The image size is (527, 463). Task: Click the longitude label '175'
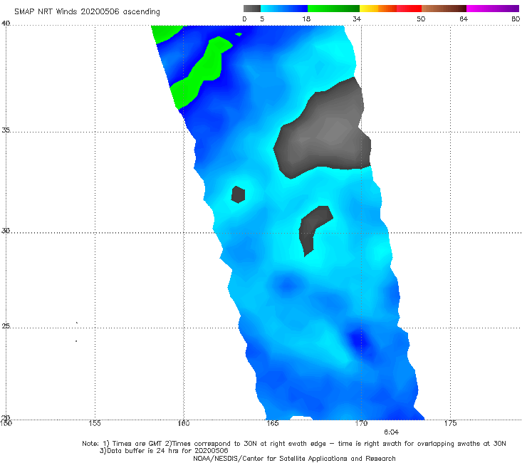click(x=450, y=423)
